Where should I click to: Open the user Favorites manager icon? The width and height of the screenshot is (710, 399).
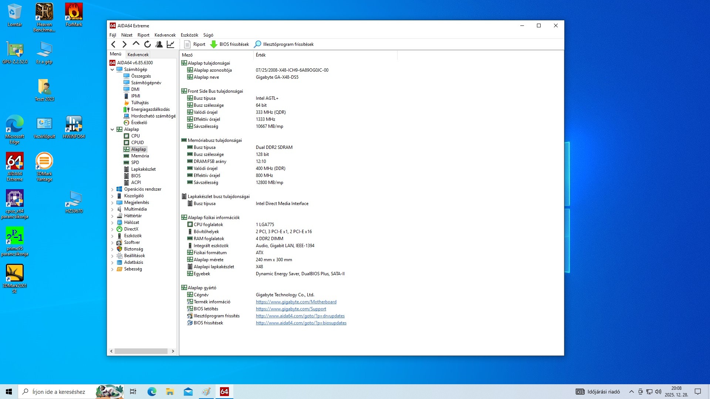tap(159, 44)
